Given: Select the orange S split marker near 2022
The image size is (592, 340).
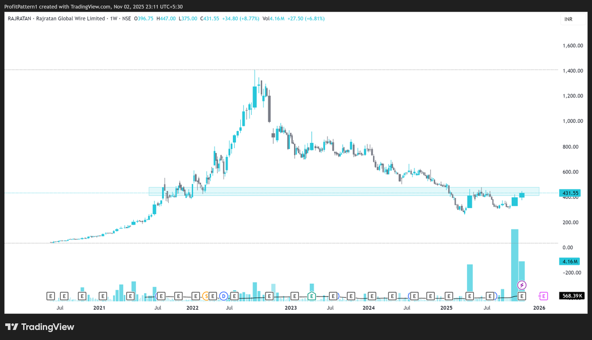Looking at the screenshot, I should tap(207, 296).
